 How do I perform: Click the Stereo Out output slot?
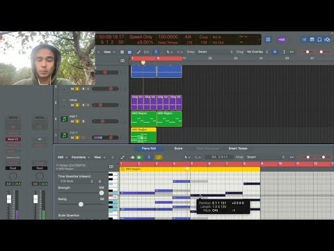tap(13, 158)
